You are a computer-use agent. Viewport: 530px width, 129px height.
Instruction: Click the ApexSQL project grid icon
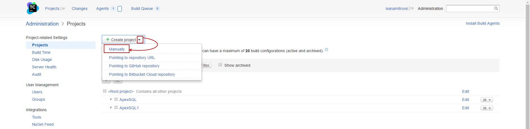(x=116, y=99)
